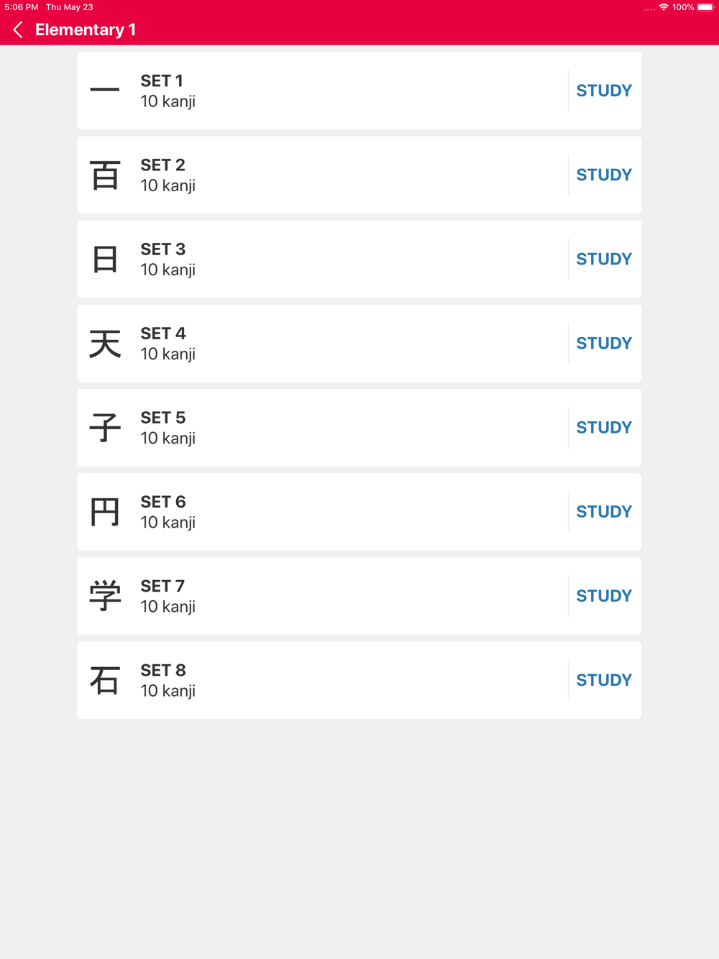The height and width of the screenshot is (959, 719).
Task: Begin Set 4 with STUDY
Action: pos(604,343)
